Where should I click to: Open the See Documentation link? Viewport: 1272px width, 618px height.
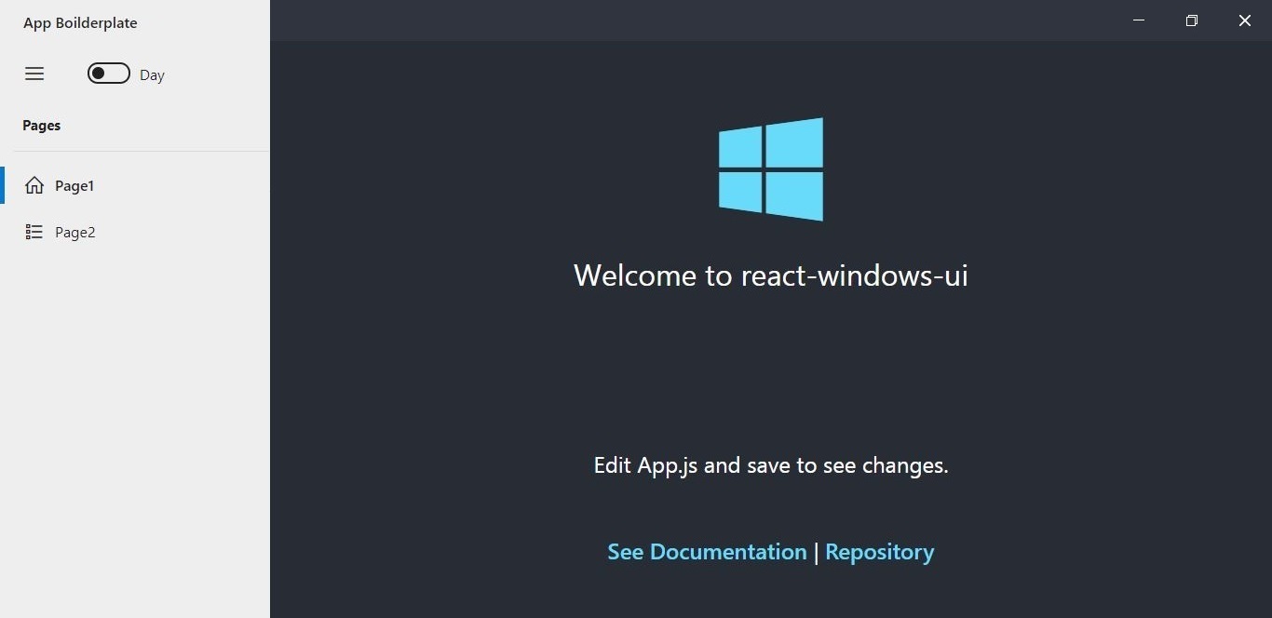click(707, 552)
